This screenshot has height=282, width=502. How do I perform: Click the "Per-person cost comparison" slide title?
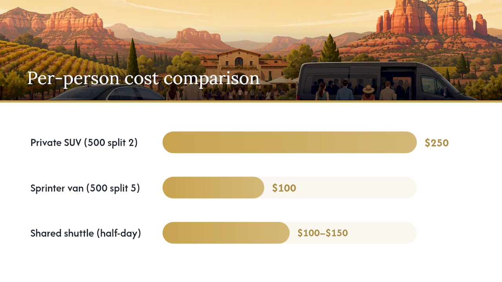click(x=143, y=78)
